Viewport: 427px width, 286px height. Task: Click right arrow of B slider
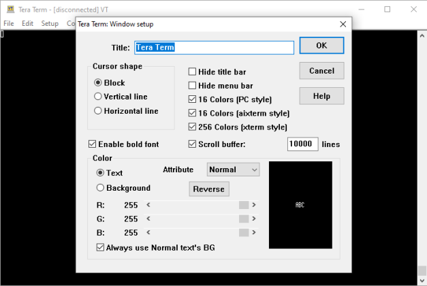click(x=254, y=232)
